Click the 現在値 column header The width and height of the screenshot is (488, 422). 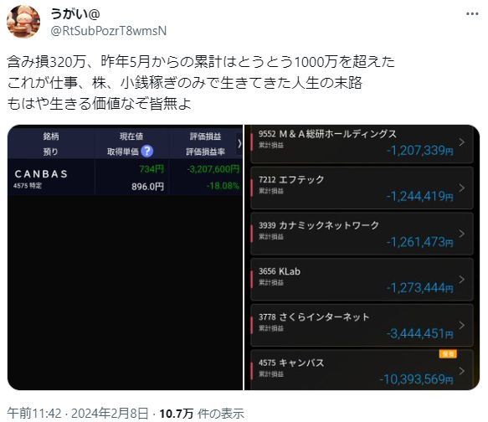coord(131,136)
